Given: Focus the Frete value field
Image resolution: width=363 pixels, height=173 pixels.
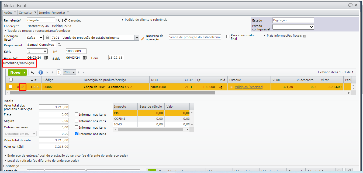Looking at the screenshot, I should [x=54, y=114].
